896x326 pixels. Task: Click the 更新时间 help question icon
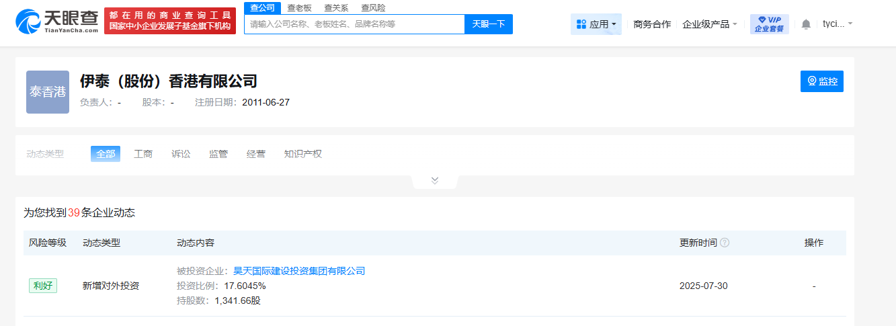point(725,243)
